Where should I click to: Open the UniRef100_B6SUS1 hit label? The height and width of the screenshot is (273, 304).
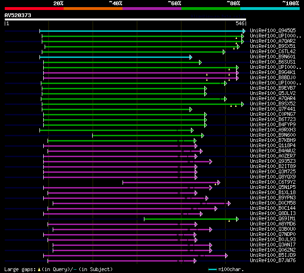[273, 62]
